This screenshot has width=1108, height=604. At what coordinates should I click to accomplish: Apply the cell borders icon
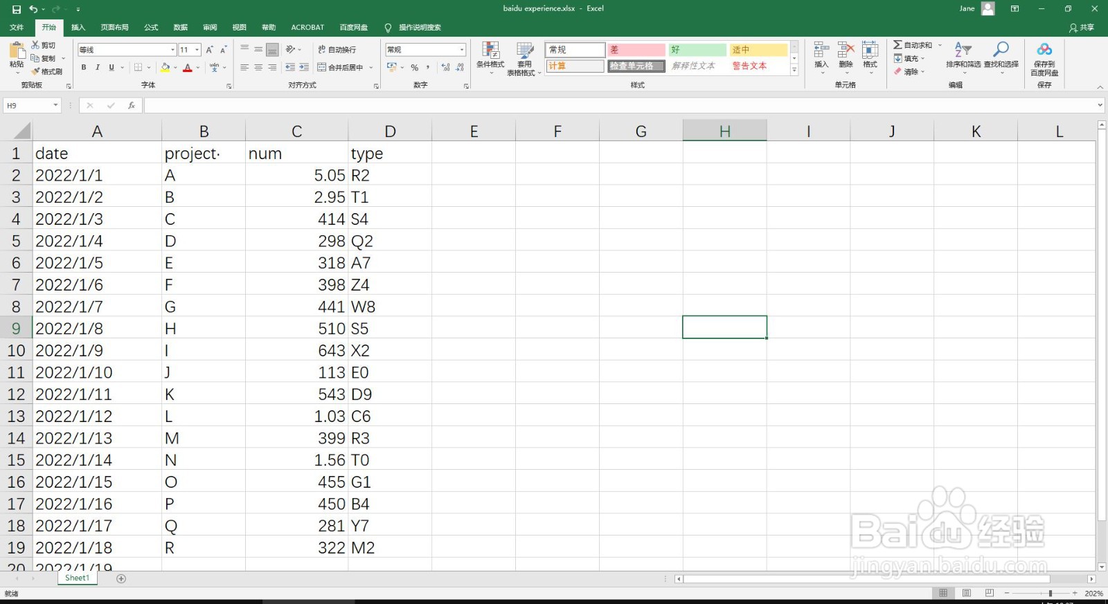click(138, 67)
